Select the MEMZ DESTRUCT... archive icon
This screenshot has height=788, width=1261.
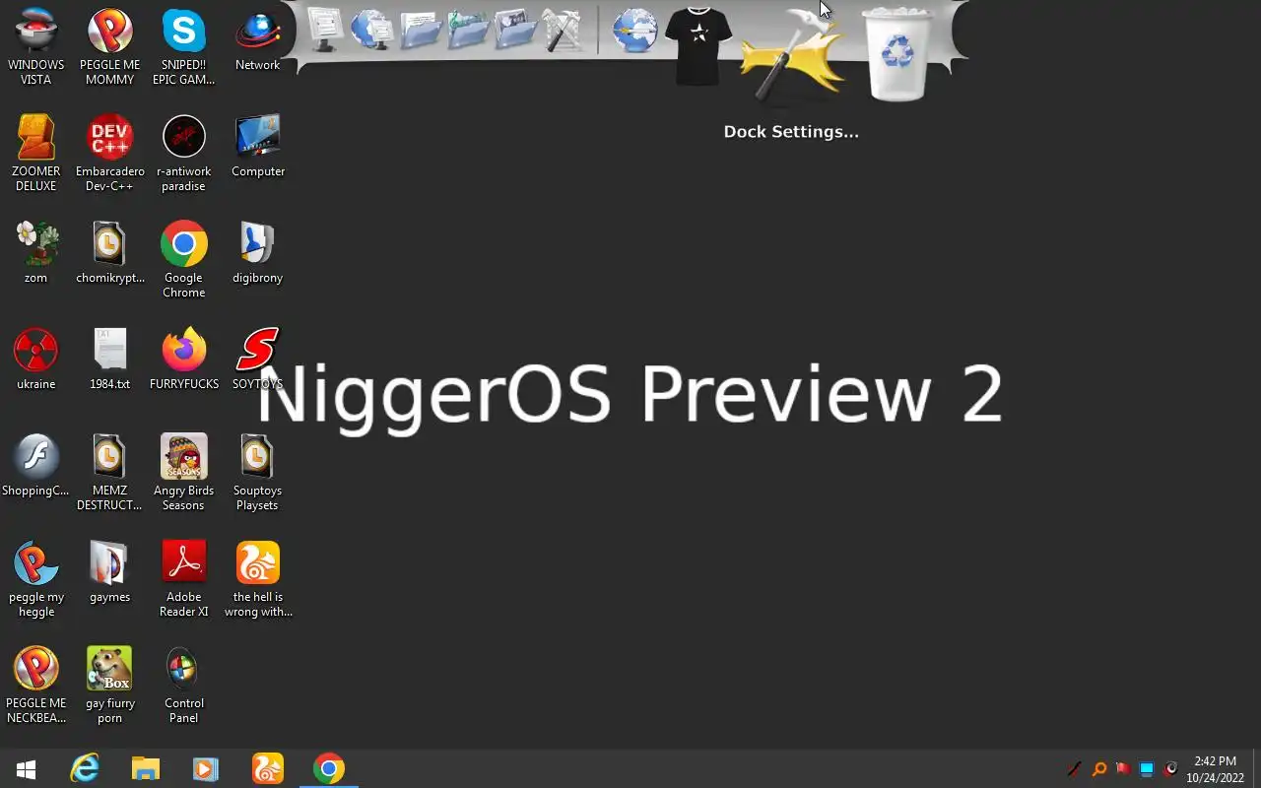109,472
